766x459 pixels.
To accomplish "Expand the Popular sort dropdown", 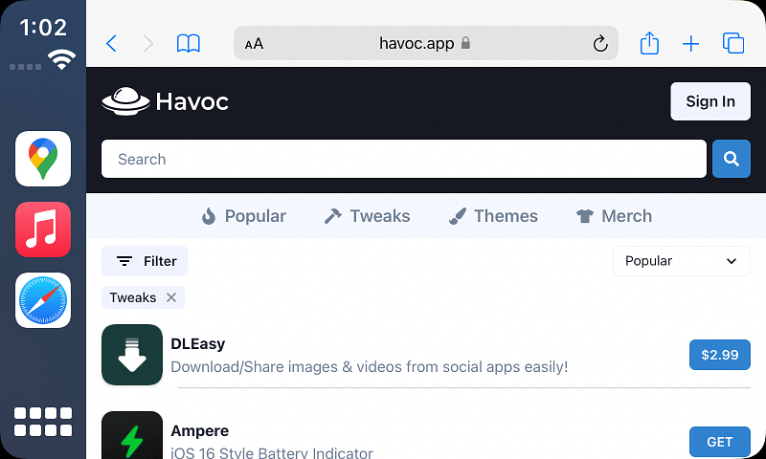I will (x=682, y=261).
